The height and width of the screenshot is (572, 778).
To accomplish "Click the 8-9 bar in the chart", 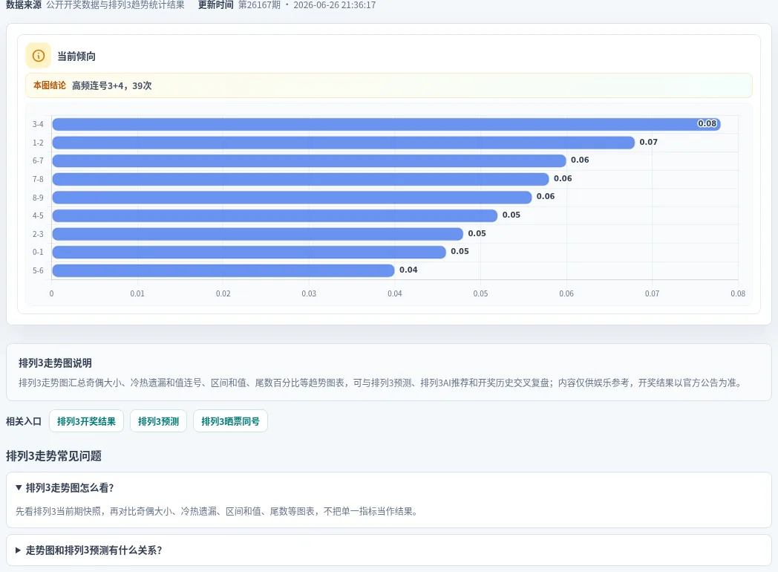I will [x=292, y=197].
